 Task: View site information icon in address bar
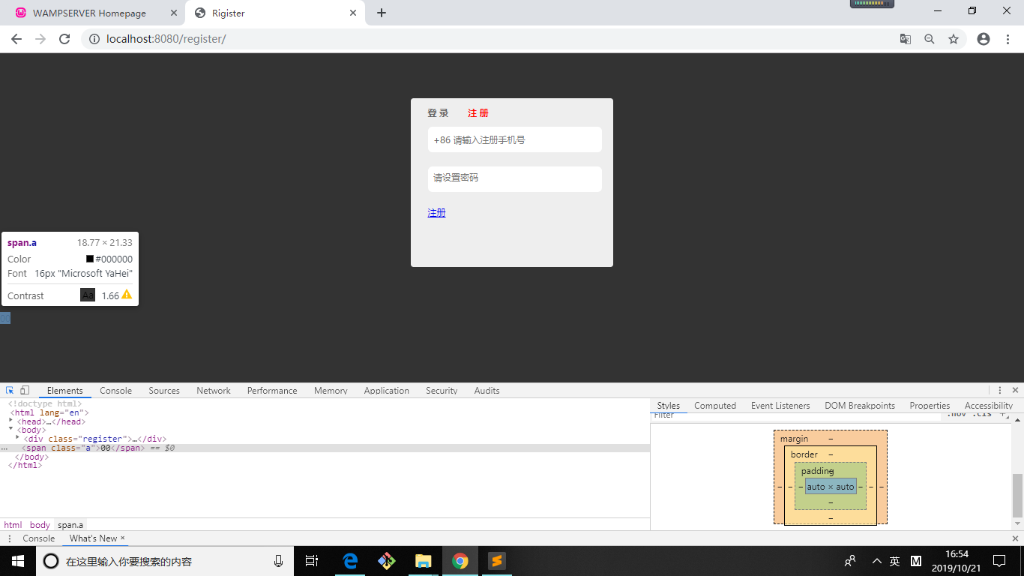[x=94, y=39]
